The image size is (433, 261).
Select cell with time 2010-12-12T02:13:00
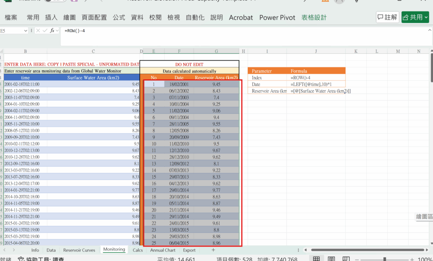click(25, 150)
